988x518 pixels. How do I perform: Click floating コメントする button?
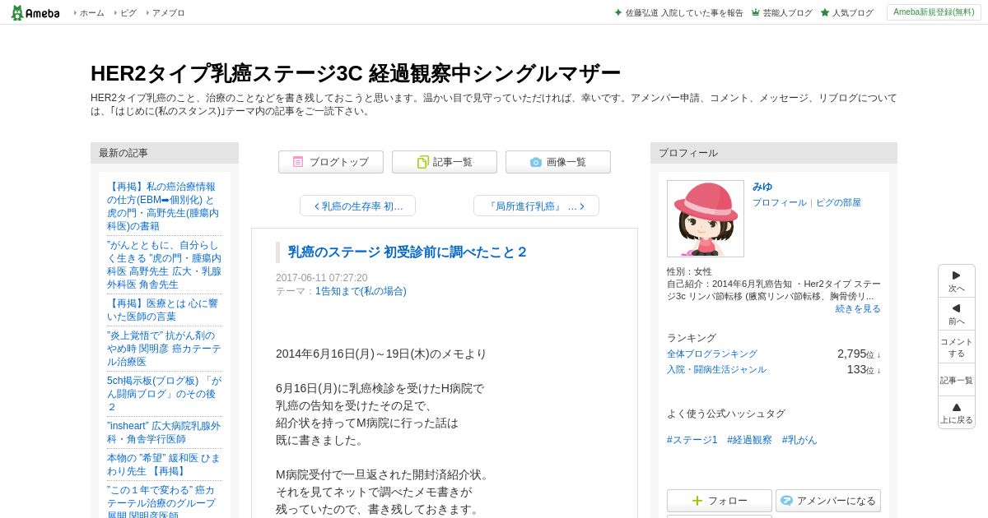(957, 347)
